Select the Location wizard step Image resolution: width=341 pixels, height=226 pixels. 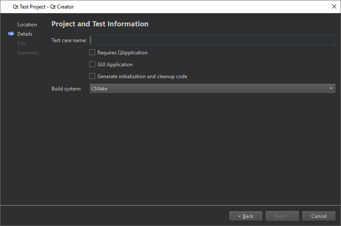[x=27, y=25]
